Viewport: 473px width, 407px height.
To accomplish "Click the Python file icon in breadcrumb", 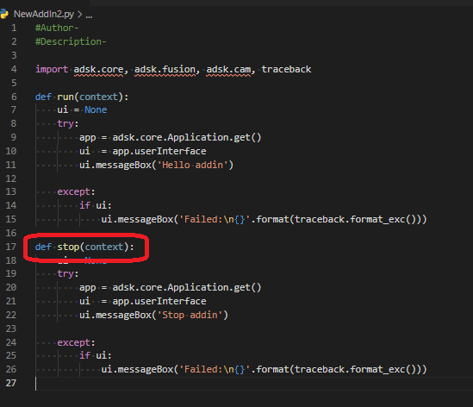I will pos(4,14).
